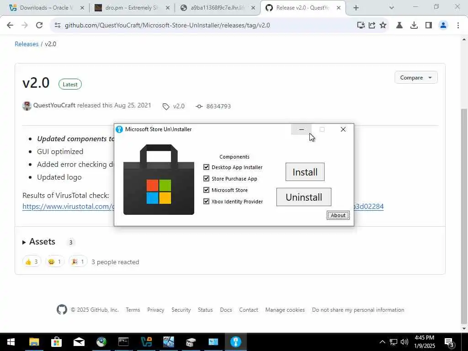Open a new browser tab
The image size is (468, 351).
(x=356, y=8)
